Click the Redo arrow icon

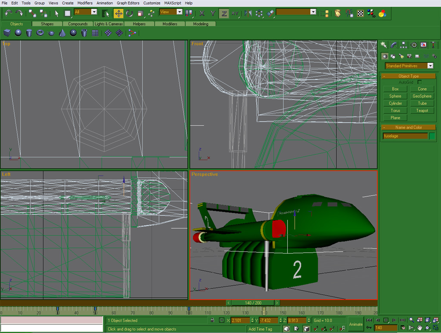click(19, 13)
